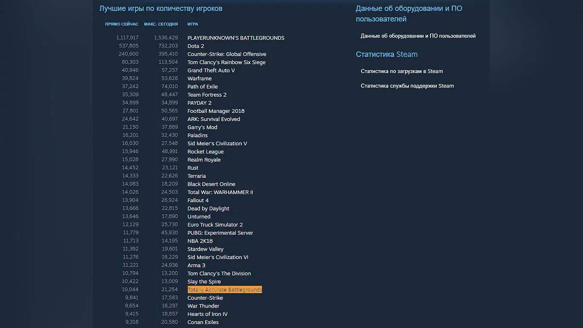Open Steam support service statistics link
Image resolution: width=583 pixels, height=328 pixels.
point(407,86)
